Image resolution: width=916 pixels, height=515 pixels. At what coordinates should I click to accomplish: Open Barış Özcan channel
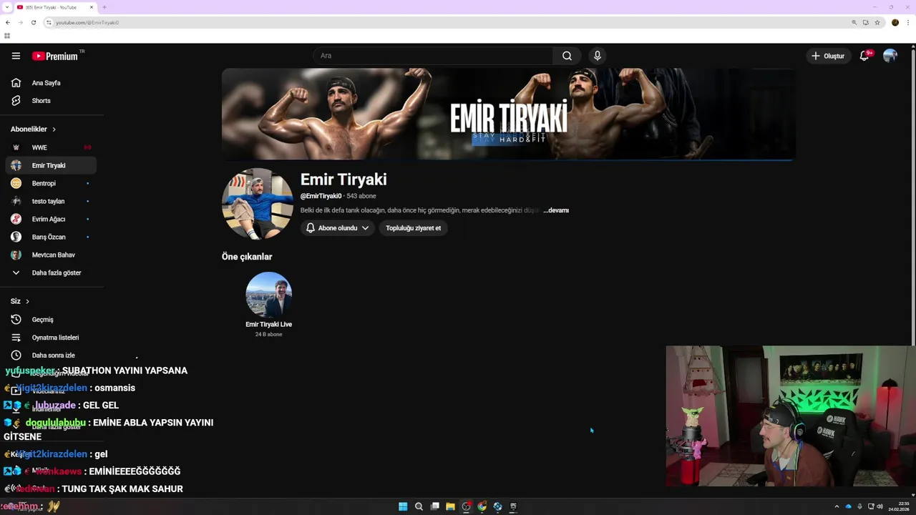tap(50, 237)
